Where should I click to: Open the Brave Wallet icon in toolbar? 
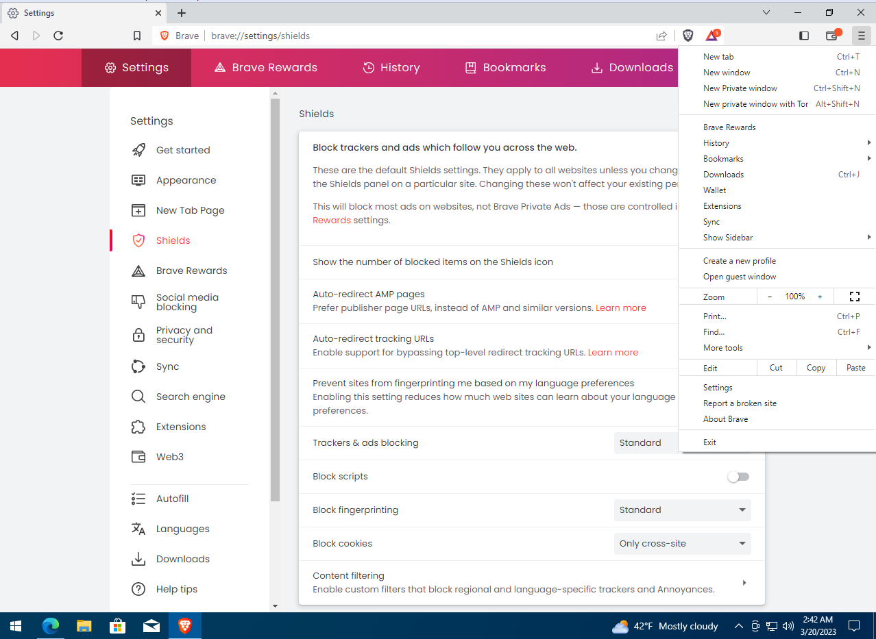pos(832,36)
